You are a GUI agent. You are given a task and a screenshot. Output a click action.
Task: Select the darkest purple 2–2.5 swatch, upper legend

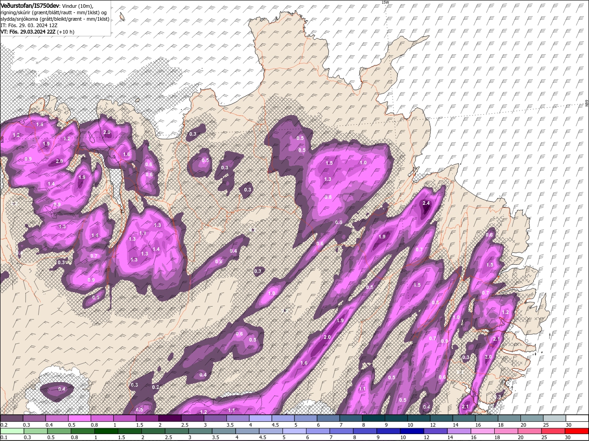(171, 418)
